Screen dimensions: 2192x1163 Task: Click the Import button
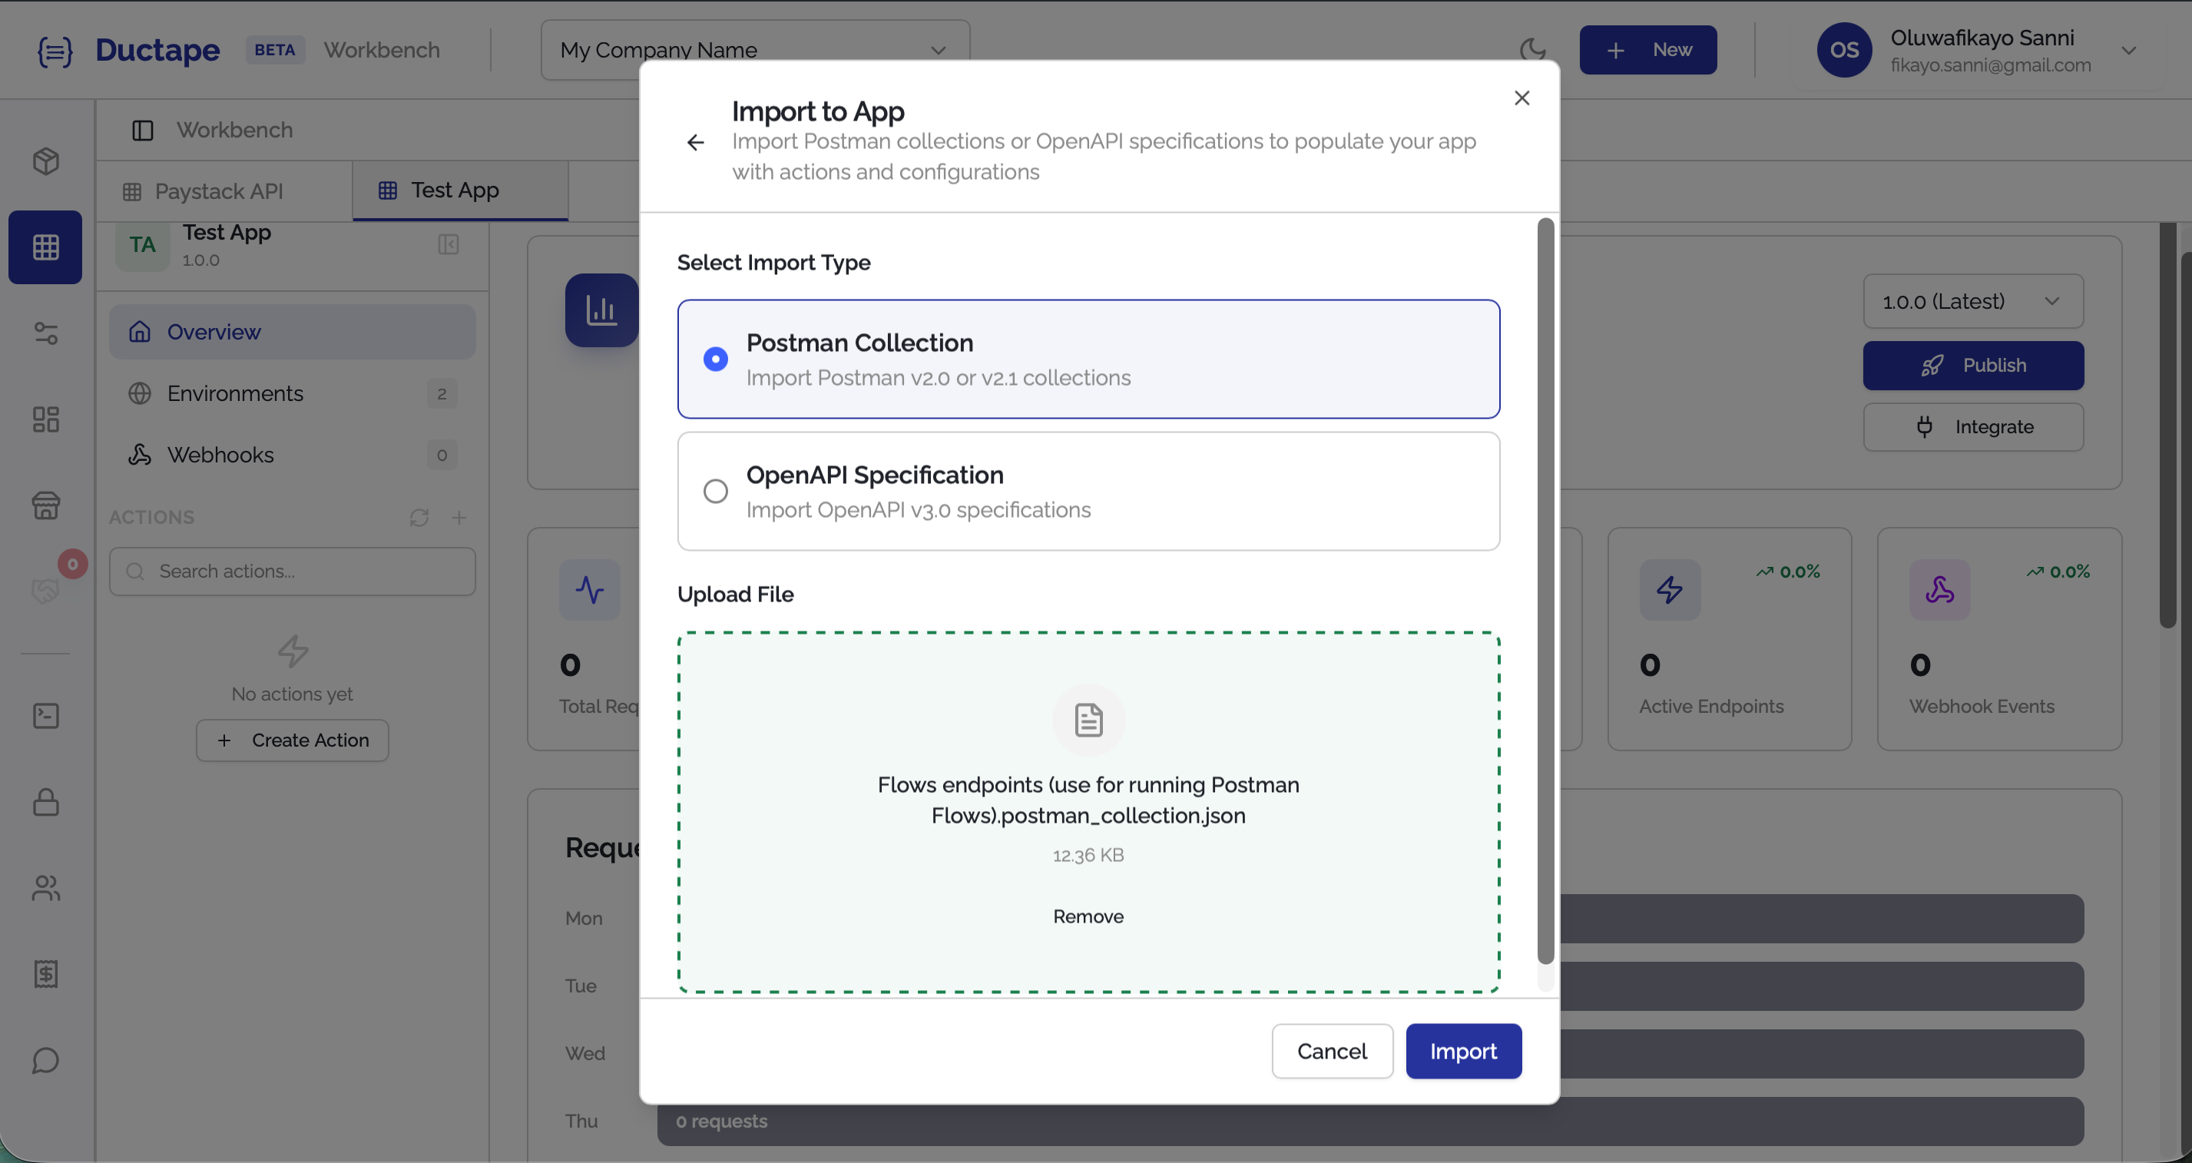coord(1463,1051)
